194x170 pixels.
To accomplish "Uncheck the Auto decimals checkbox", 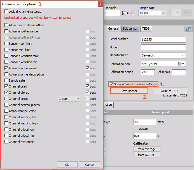I will click(124, 13).
